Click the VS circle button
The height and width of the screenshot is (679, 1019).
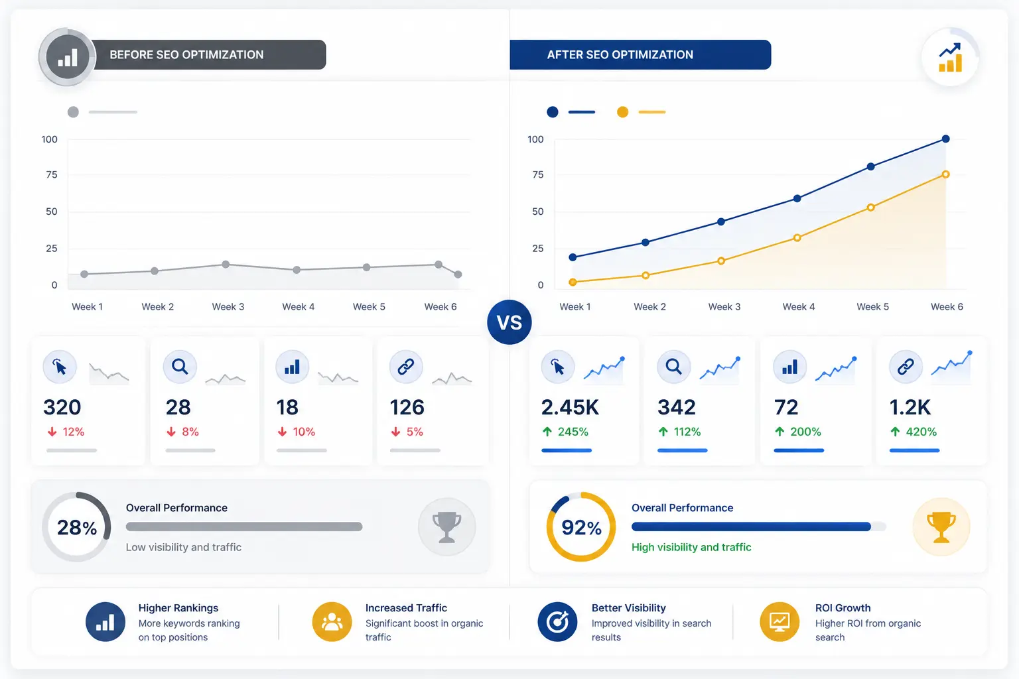coord(509,322)
